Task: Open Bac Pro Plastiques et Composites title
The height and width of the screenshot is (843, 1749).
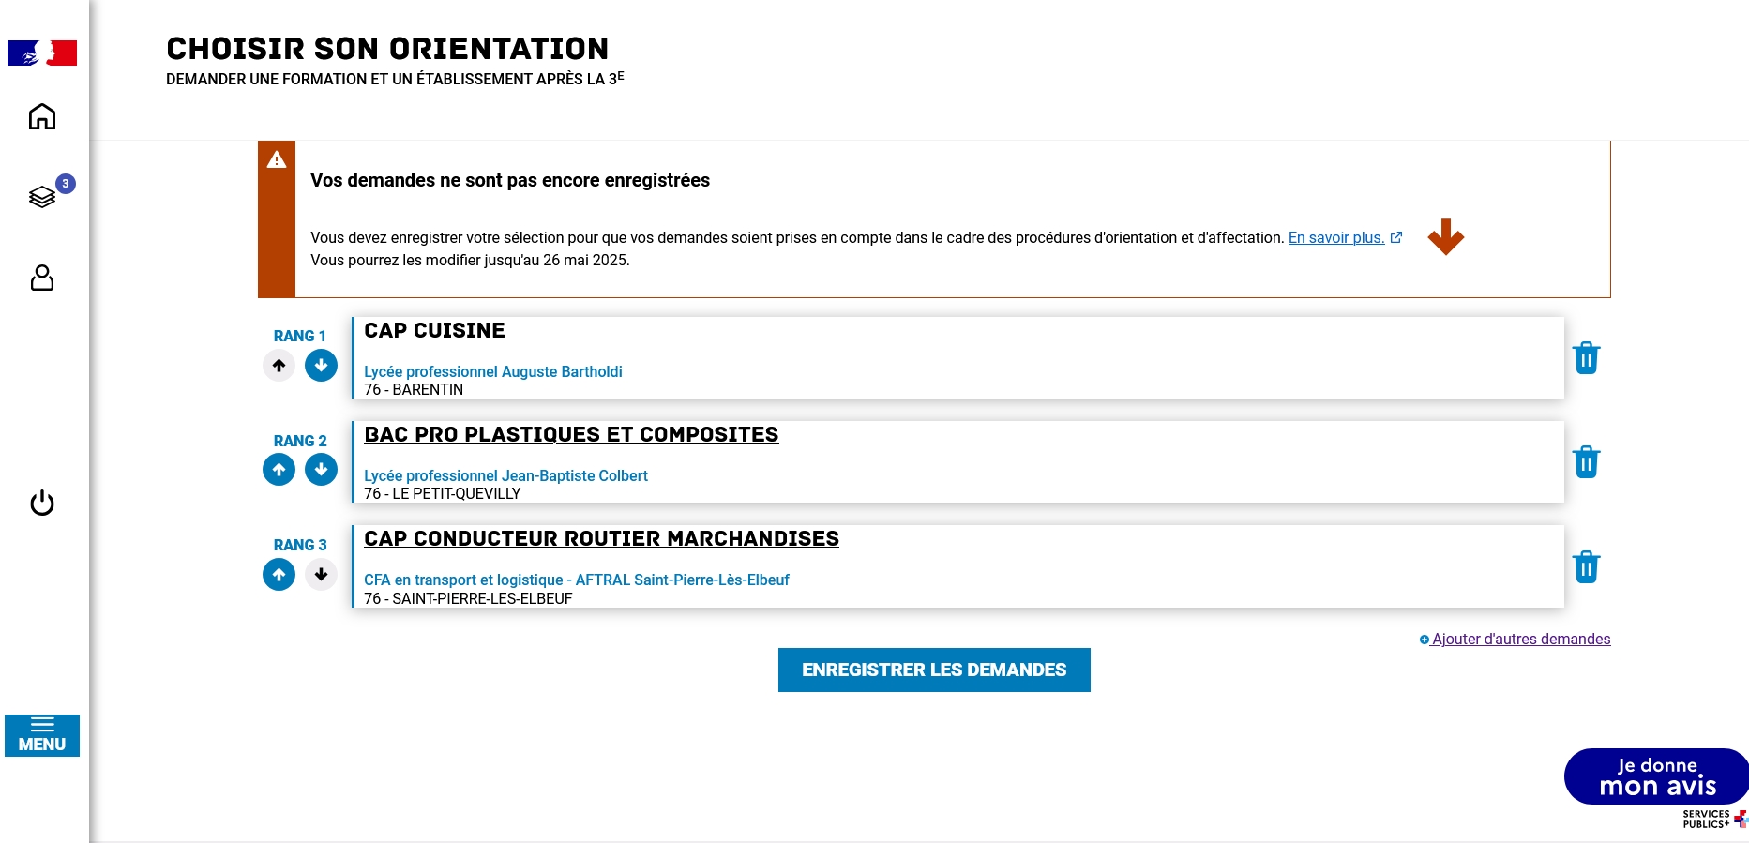Action: [571, 435]
